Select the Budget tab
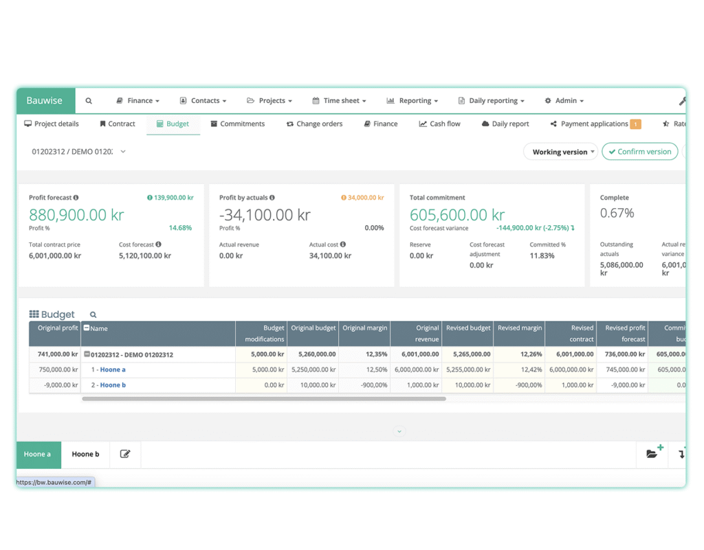The width and height of the screenshot is (704, 550). [x=173, y=124]
